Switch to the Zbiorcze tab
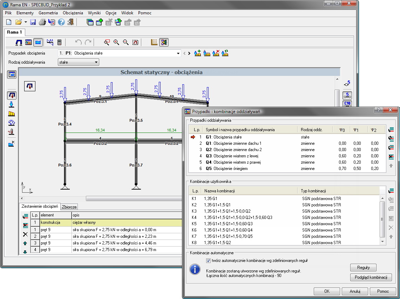Image resolution: width=400 pixels, height=299 pixels. coord(69,207)
